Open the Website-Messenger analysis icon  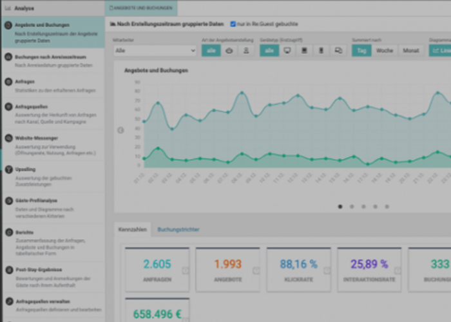[x=8, y=138]
